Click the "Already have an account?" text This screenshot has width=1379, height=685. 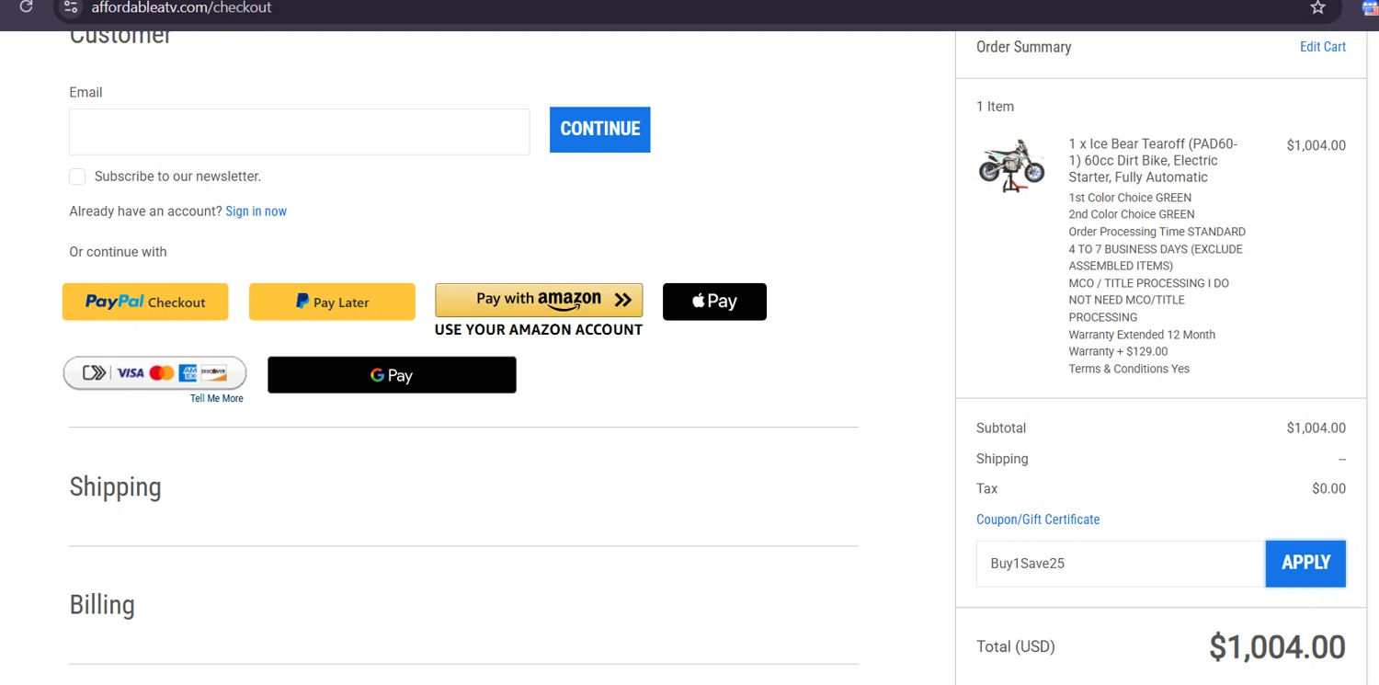(145, 211)
